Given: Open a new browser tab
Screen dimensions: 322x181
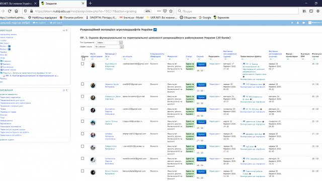Looking at the screenshot, I should tap(90, 4).
